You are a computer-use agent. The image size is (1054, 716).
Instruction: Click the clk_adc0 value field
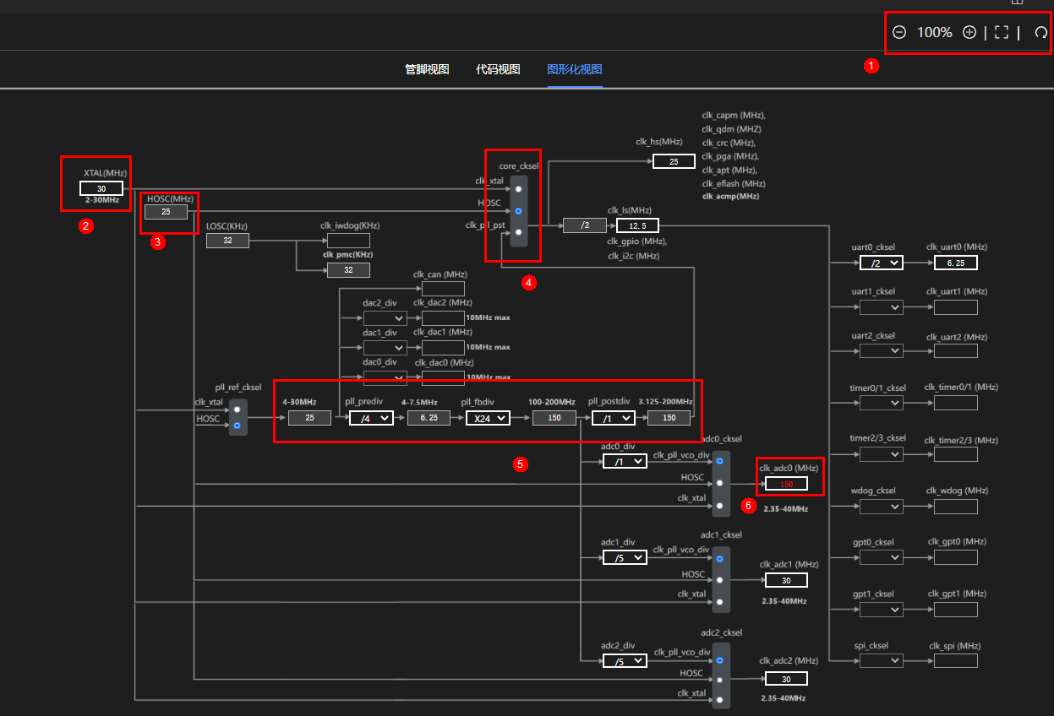786,485
